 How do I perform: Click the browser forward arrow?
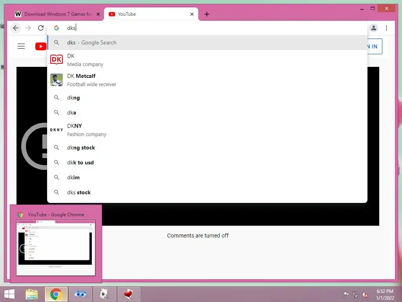(28, 28)
